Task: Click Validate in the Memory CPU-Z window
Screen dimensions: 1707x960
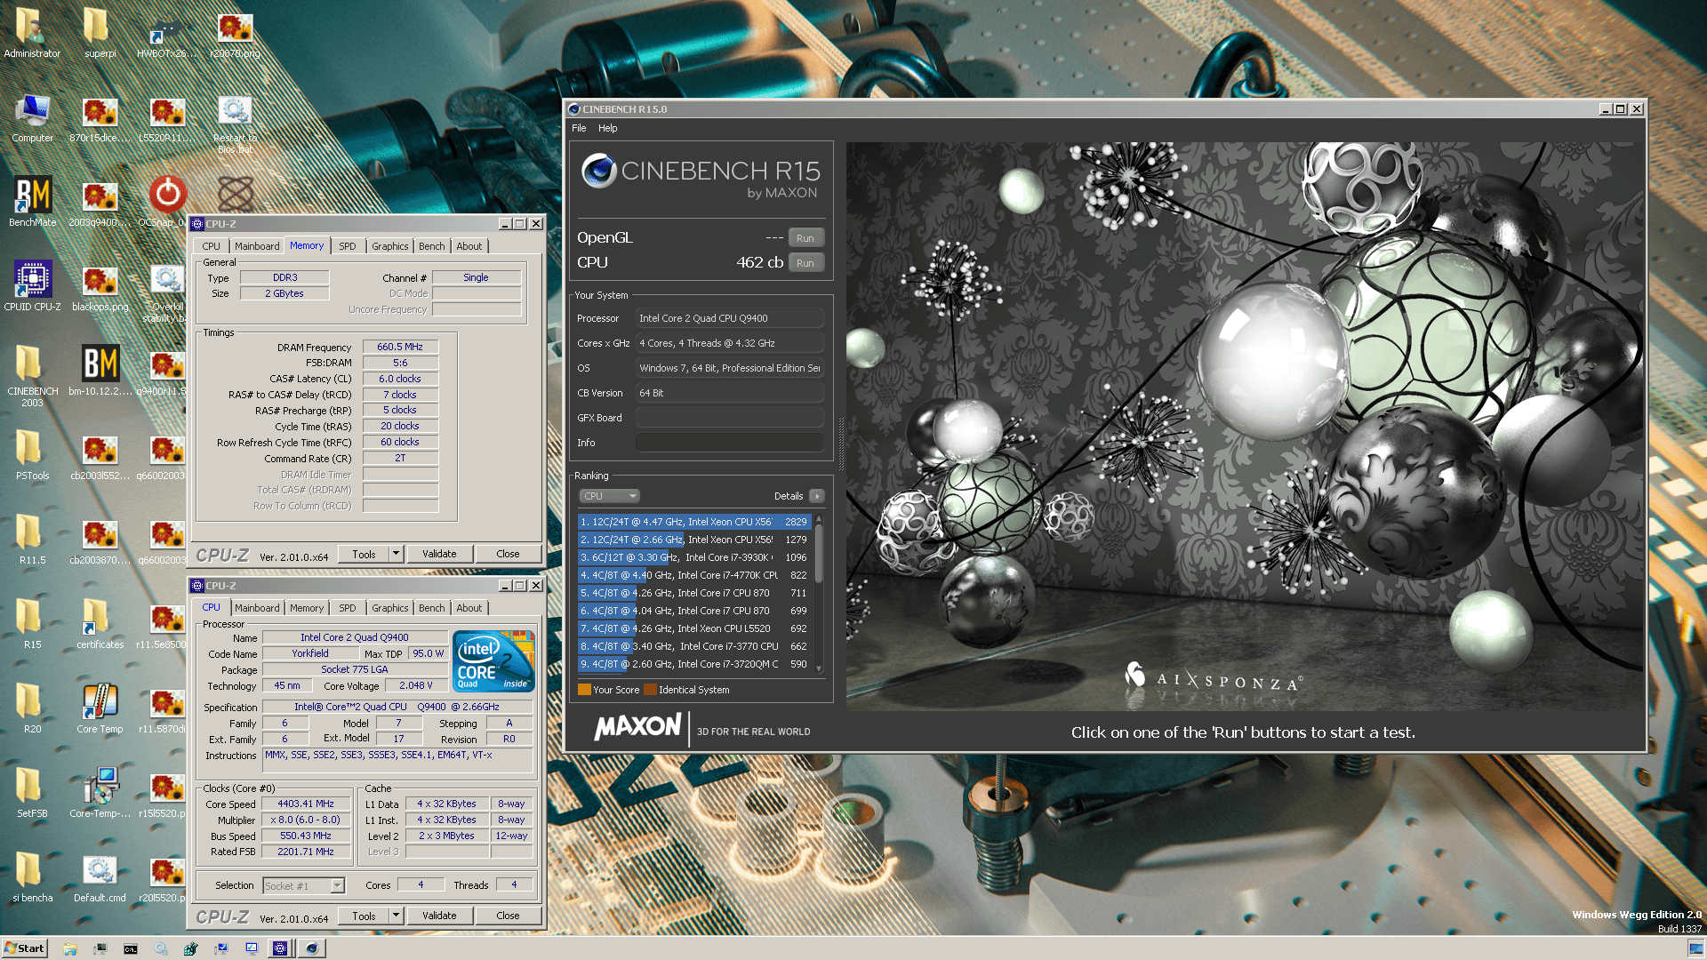Action: 439,553
